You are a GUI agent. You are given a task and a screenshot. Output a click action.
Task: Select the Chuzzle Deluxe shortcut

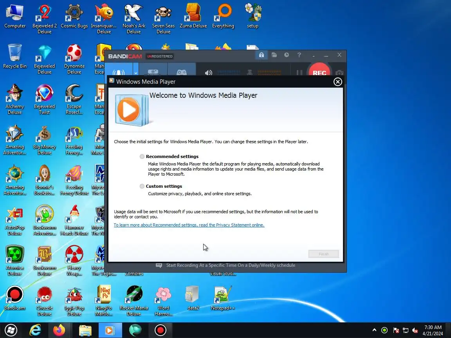44,301
